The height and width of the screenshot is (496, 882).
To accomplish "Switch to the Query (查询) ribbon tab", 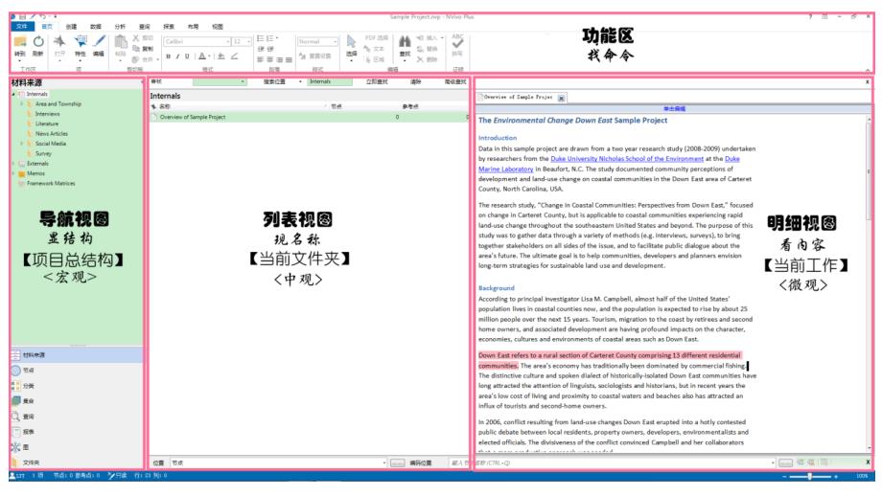I will pos(145,27).
